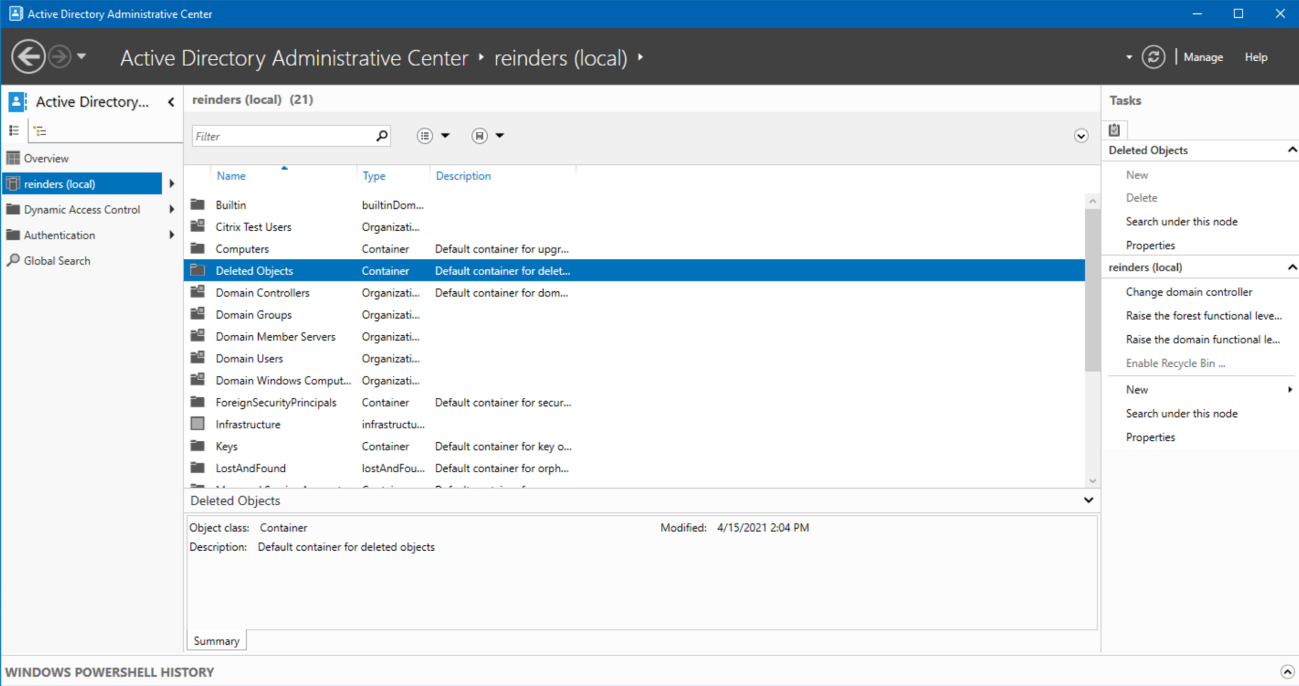1299x686 pixels.
Task: Open the Manage menu
Action: pyautogui.click(x=1203, y=56)
